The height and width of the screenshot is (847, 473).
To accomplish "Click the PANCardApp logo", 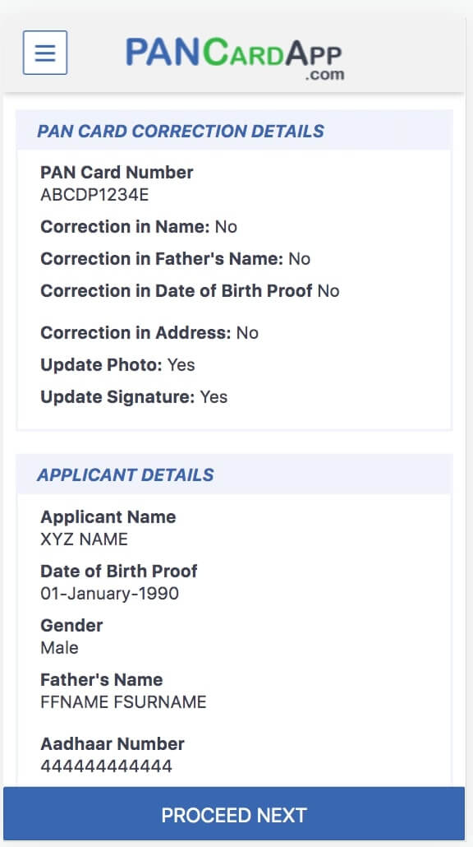I will (235, 52).
